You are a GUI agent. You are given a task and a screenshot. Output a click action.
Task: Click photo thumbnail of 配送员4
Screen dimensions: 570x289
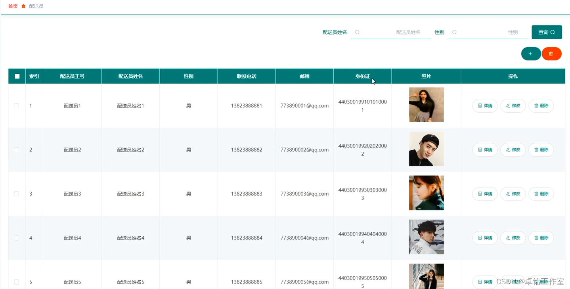[426, 237]
